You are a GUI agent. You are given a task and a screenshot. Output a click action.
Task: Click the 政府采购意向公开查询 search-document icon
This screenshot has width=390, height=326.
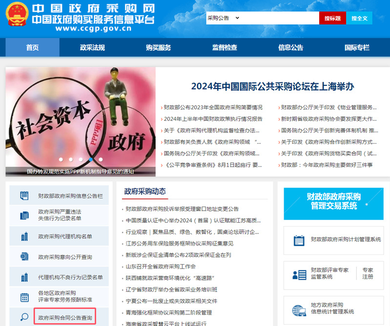(24, 256)
